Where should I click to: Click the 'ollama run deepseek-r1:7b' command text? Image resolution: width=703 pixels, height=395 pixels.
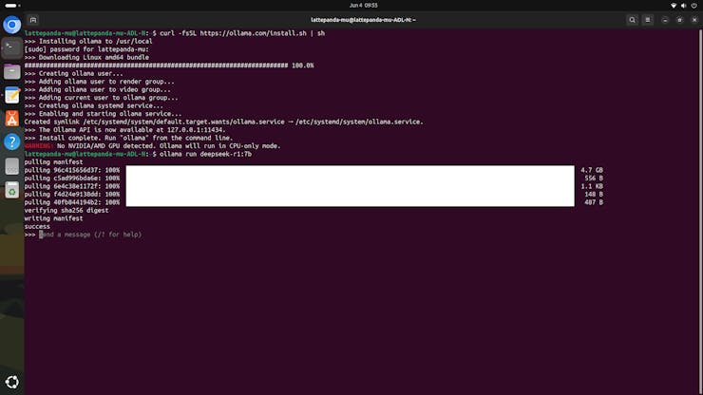click(205, 154)
